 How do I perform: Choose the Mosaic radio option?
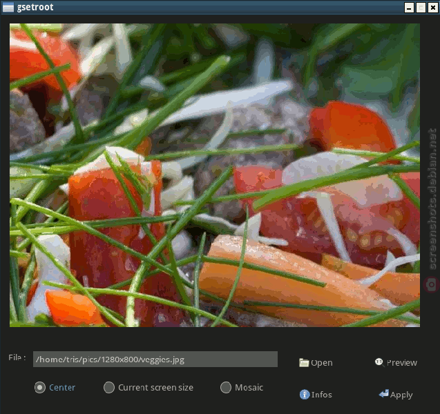click(x=242, y=387)
